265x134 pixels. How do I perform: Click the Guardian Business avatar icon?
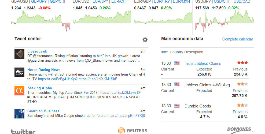point(19,114)
